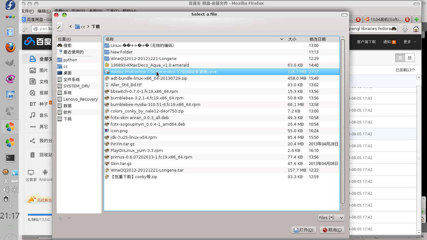Click the dialog scrollbar up arrow
Image resolution: width=427 pixels, height=240 pixels.
[x=343, y=38]
